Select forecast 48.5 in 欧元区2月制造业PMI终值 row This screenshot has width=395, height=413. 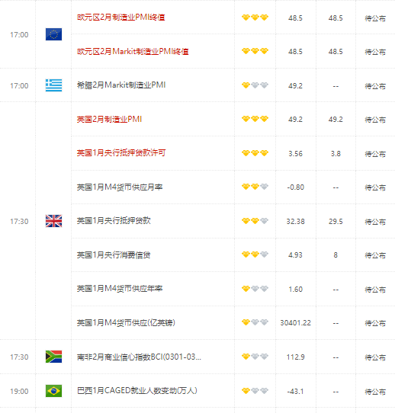point(336,18)
